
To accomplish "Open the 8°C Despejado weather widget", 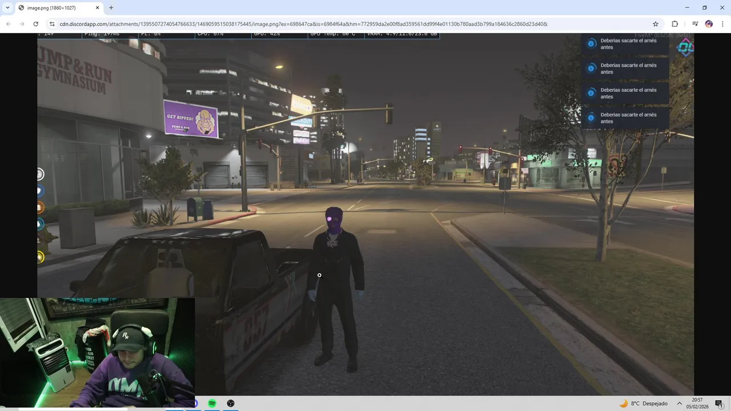I will [644, 404].
